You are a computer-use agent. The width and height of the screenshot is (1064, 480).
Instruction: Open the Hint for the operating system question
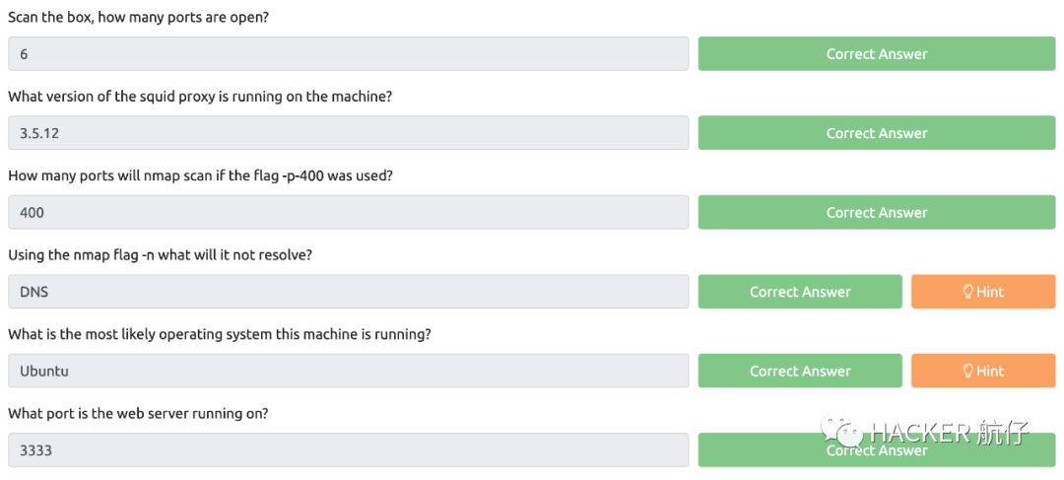[x=983, y=371]
